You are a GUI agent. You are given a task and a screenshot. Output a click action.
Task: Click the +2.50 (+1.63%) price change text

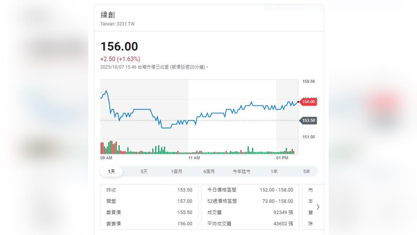tap(120, 59)
